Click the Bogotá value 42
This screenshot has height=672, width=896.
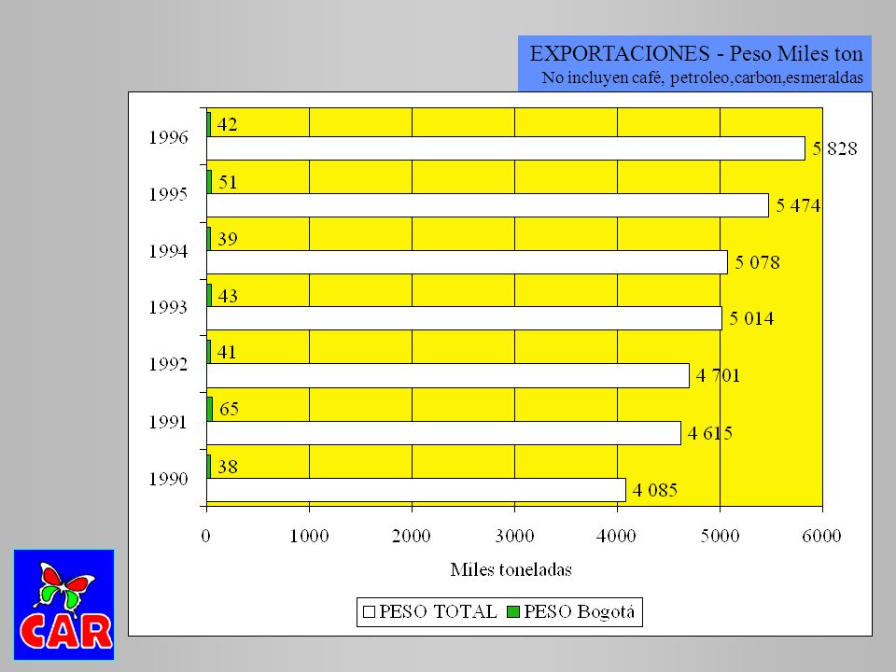pyautogui.click(x=227, y=124)
